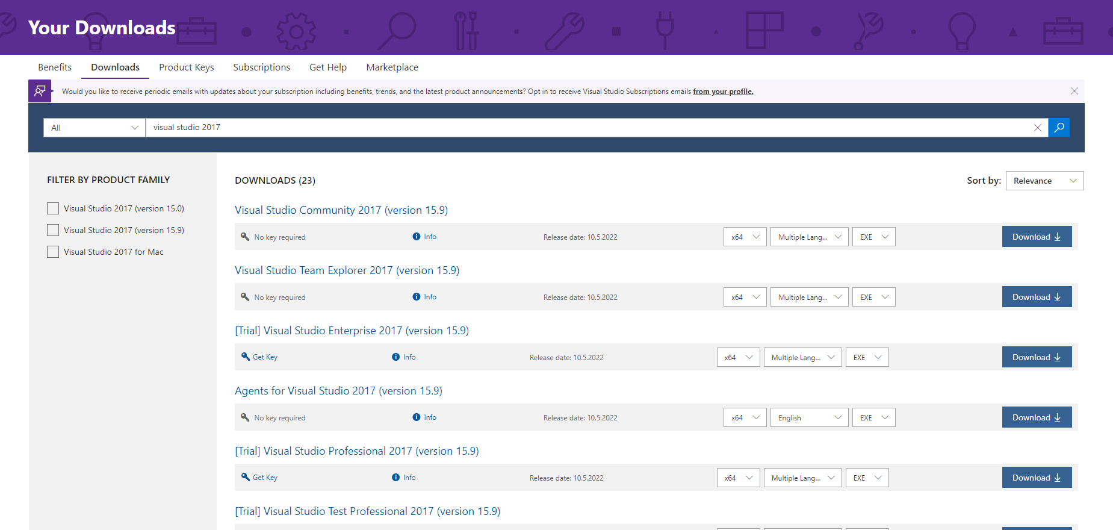The height and width of the screenshot is (530, 1113).
Task: Click the info icon for Visual Studio Community 2017
Action: [417, 237]
